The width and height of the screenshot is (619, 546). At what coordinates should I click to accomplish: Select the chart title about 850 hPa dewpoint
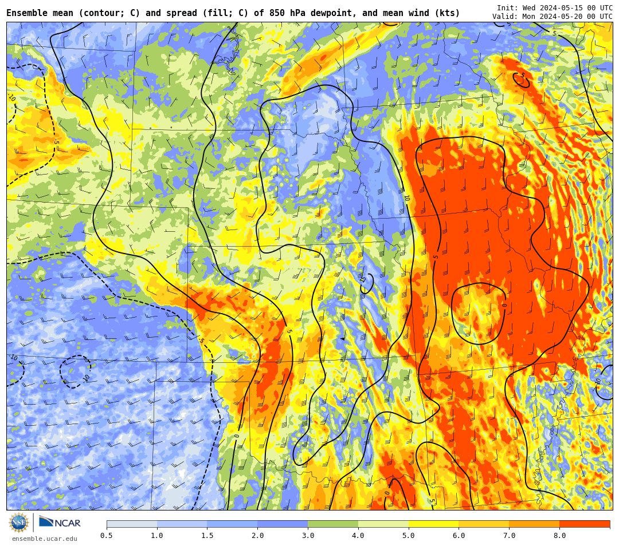[x=233, y=13]
